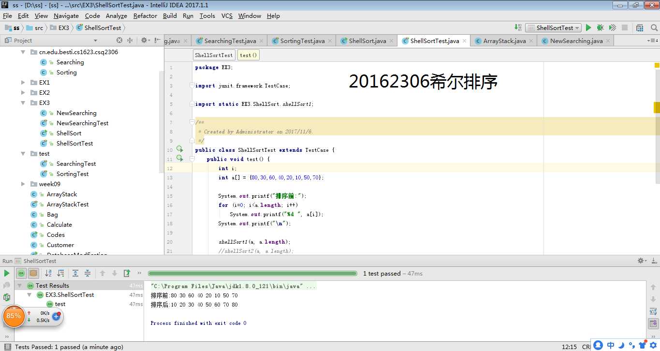Toggle show ignored tests button

(x=33, y=273)
